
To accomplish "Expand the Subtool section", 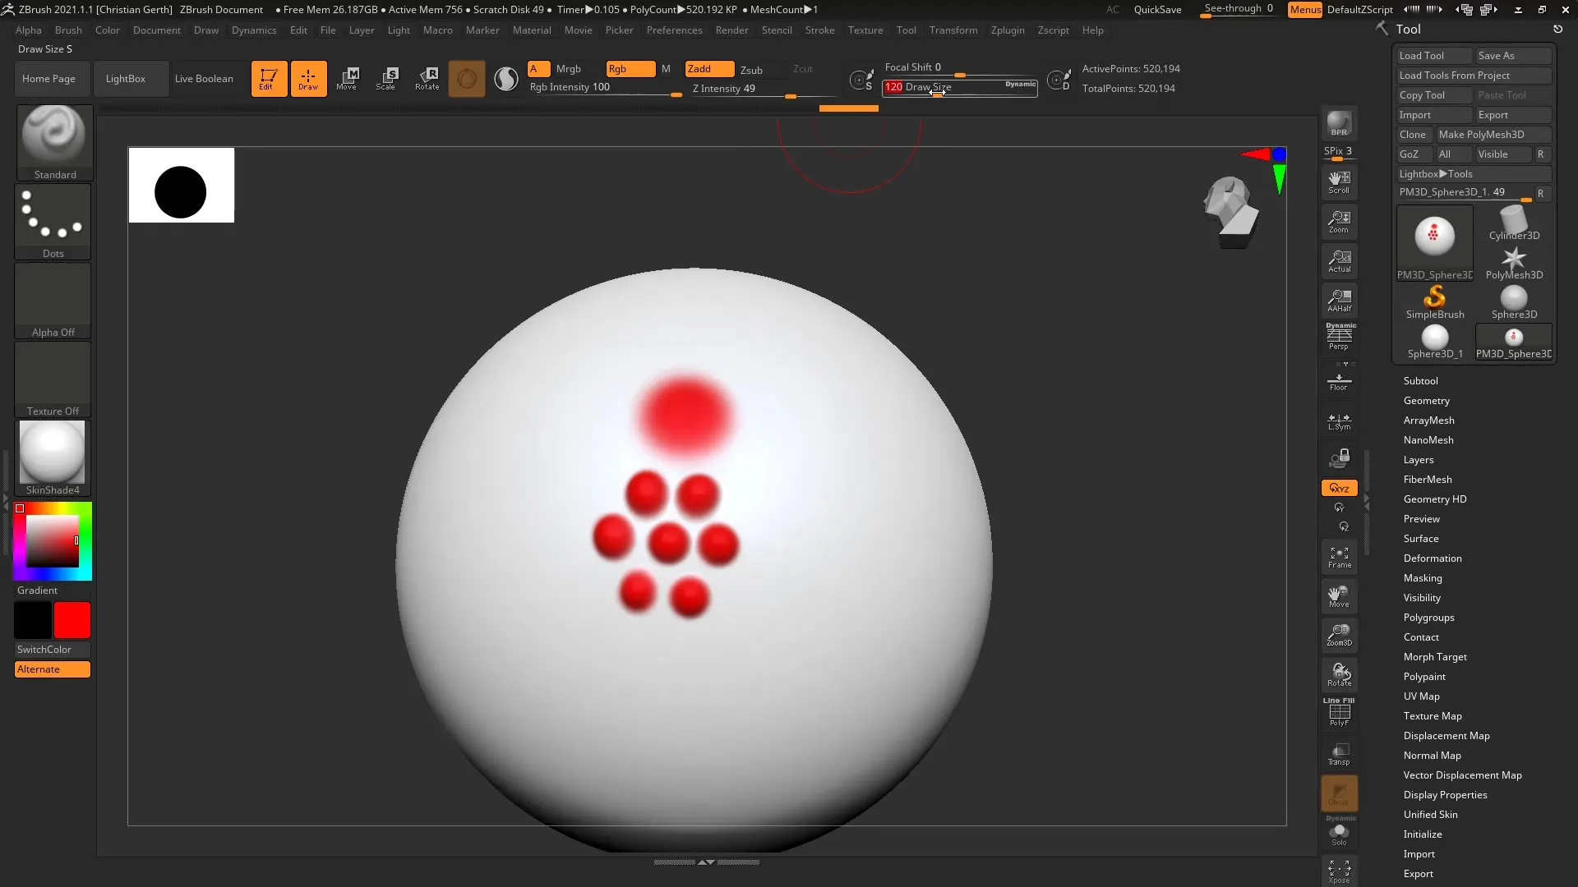I will click(x=1420, y=381).
